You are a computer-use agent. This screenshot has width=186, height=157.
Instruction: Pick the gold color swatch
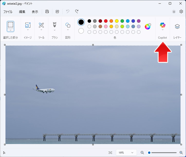click(x=111, y=26)
